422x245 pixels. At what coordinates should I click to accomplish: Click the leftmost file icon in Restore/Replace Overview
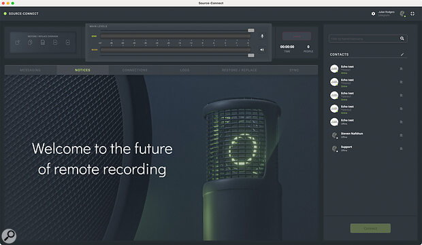(18, 42)
